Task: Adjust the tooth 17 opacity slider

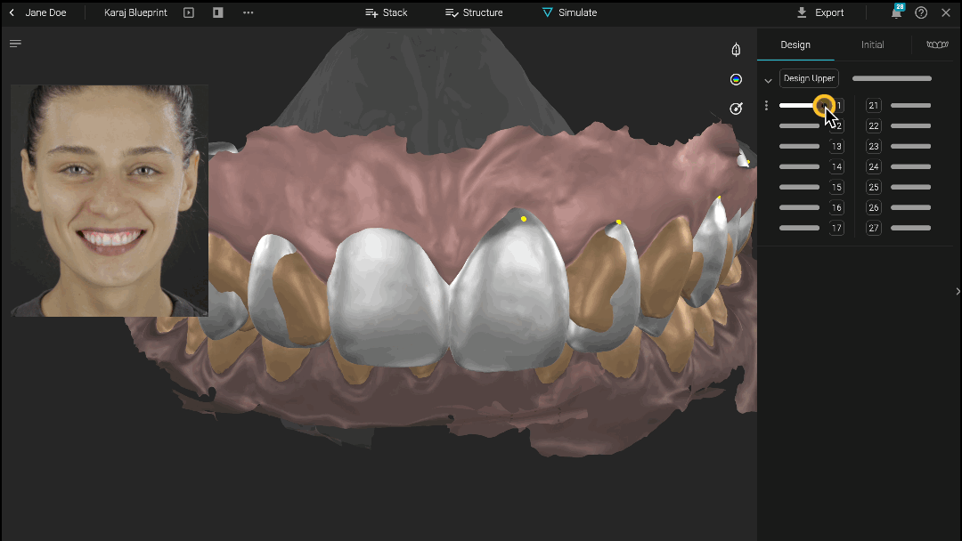Action: coord(799,228)
